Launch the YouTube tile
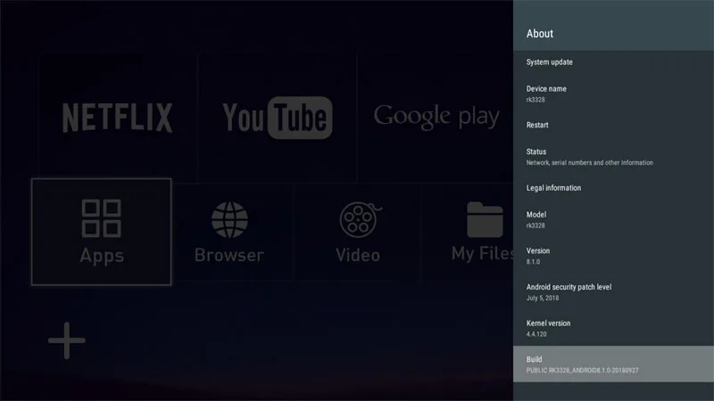This screenshot has height=401, width=714. [x=278, y=118]
